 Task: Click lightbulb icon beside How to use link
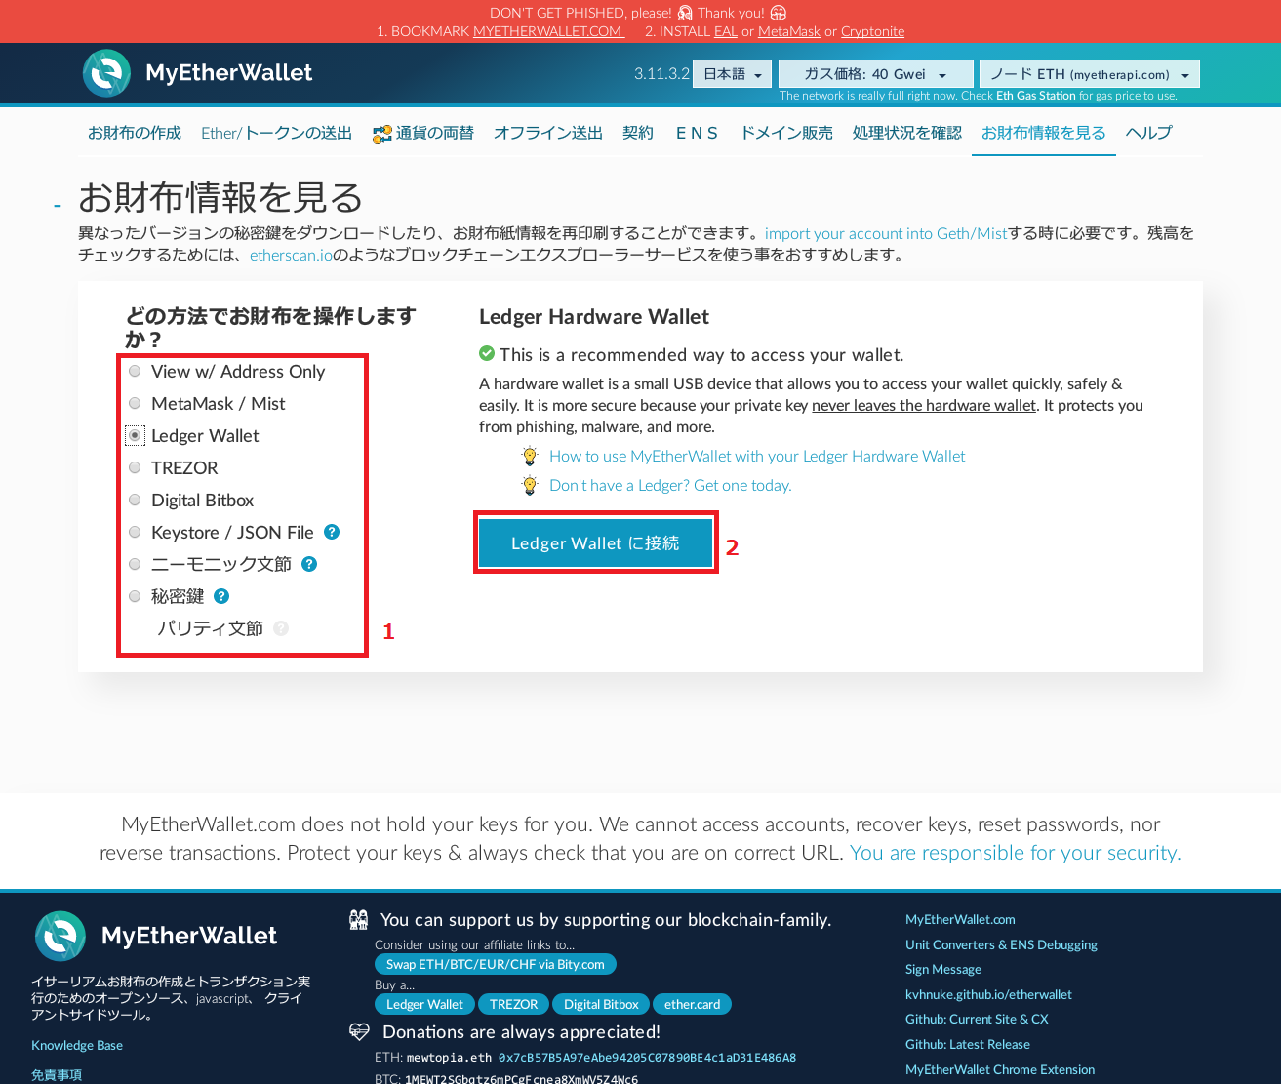530,456
